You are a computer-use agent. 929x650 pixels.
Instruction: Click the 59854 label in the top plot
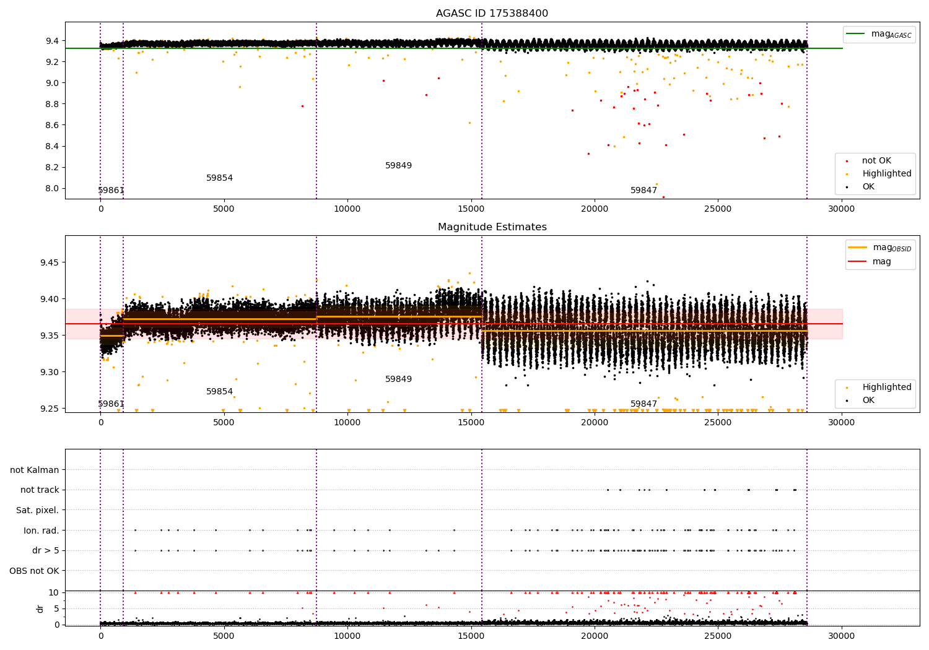pyautogui.click(x=219, y=178)
